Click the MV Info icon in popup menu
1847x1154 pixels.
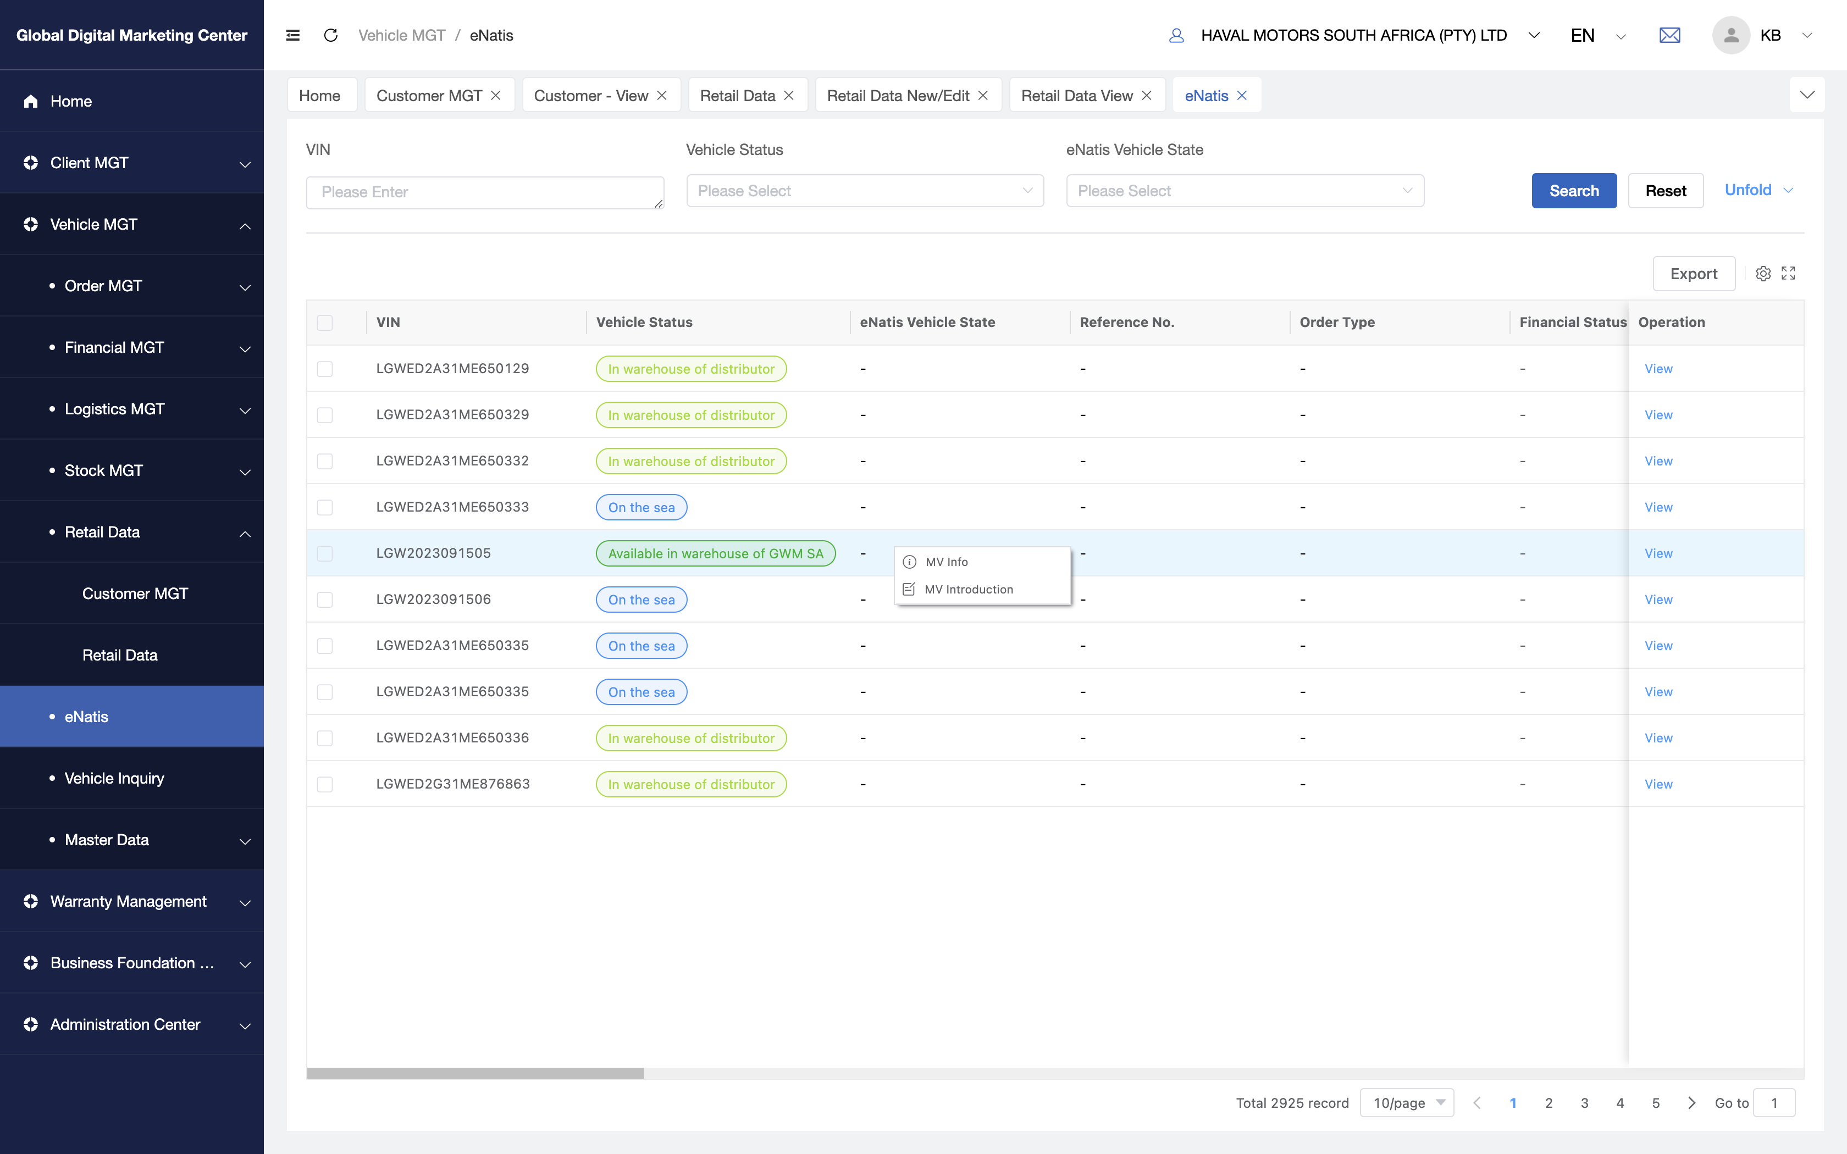coord(910,562)
